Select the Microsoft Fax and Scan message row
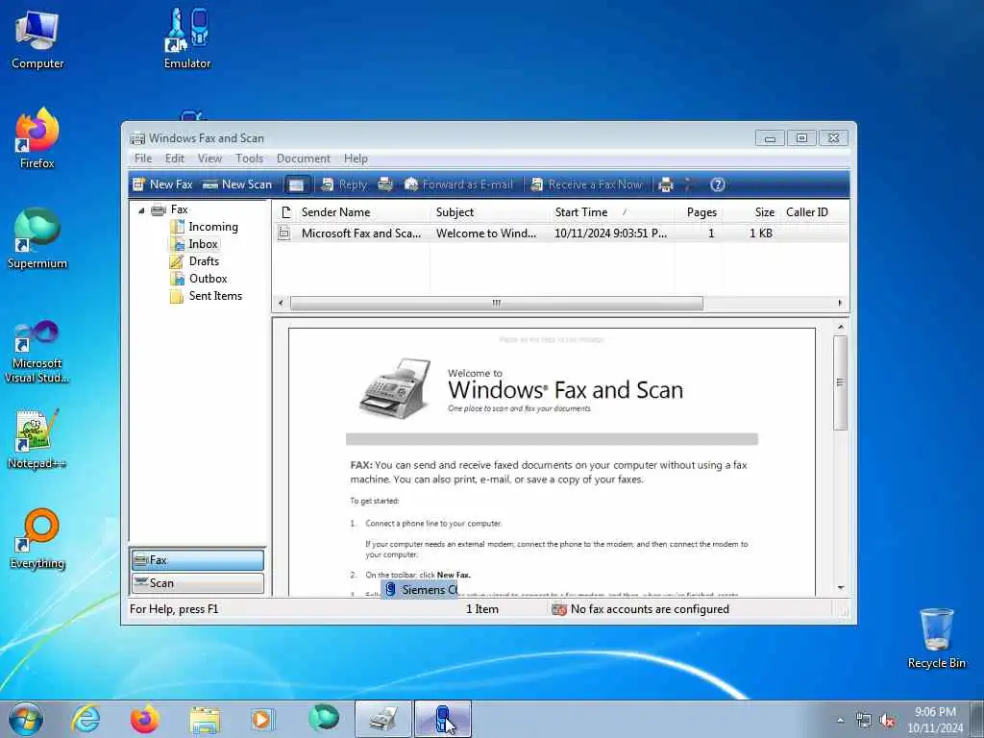The image size is (984, 738). (561, 234)
